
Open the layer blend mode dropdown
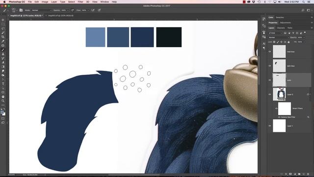point(279,37)
